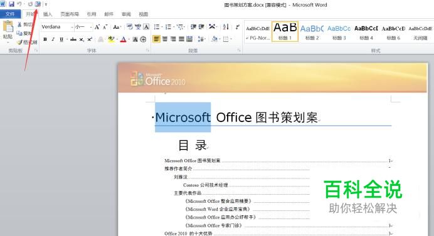Screen dimensions: 434x236
Task: Apply the 标题 4 heading style
Action: pyautogui.click(x=366, y=31)
